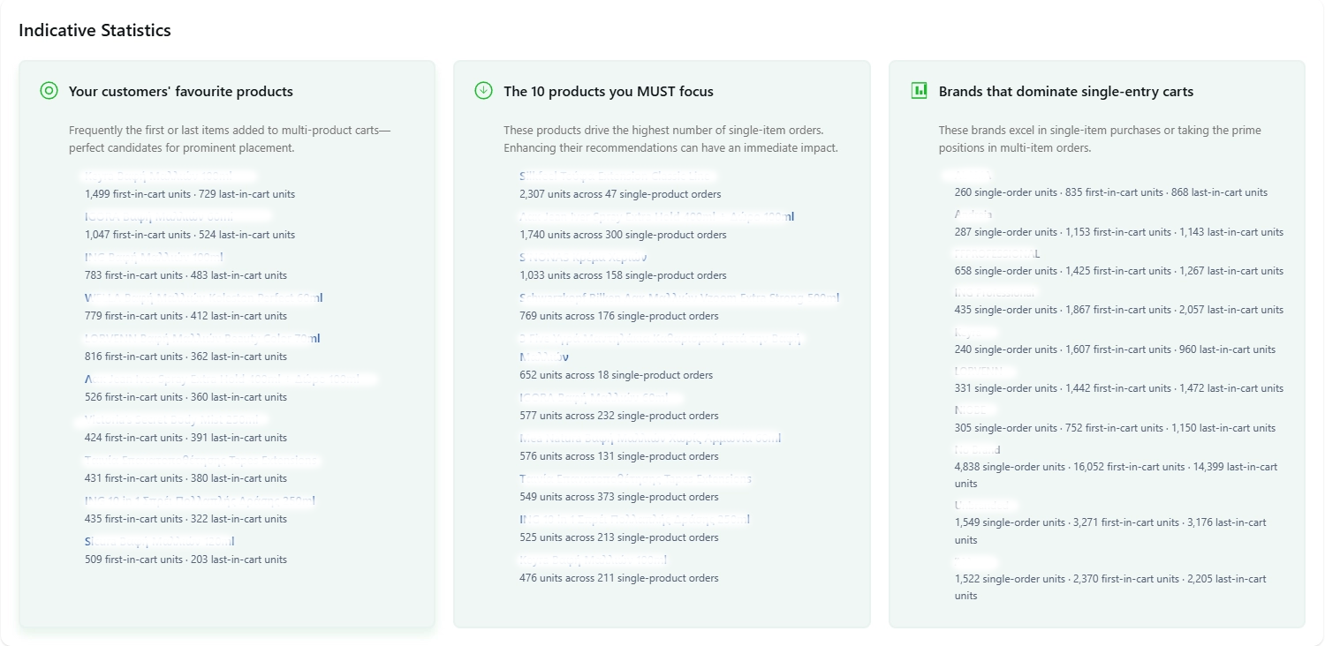Open product link above 1,047 first-in-cart units

point(177,216)
